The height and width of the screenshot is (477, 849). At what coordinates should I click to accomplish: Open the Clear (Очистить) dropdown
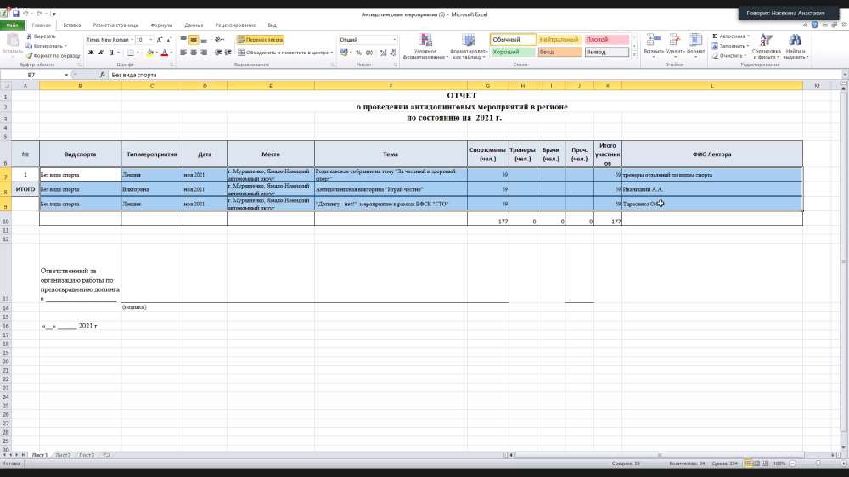[x=728, y=56]
